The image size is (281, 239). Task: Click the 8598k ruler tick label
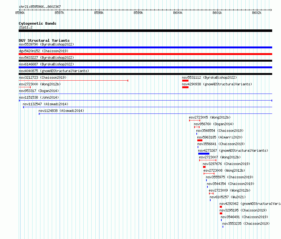click(x=99, y=13)
